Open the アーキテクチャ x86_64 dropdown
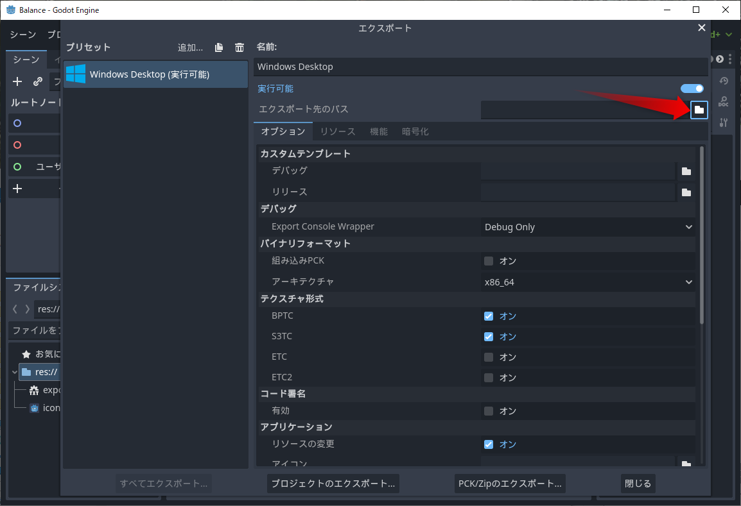This screenshot has width=741, height=506. 588,282
